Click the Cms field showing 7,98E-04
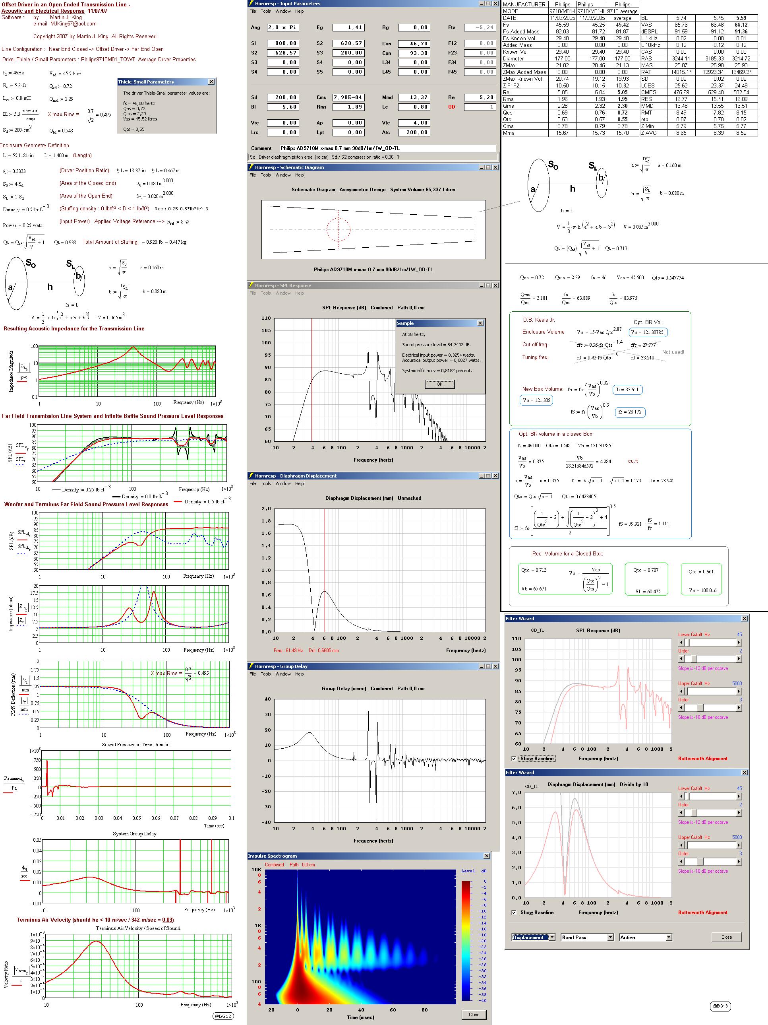 point(348,97)
